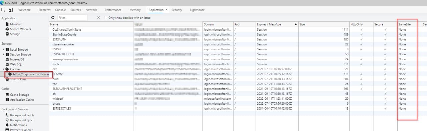Select the ESTSAUTHLIGHT cookie row
This screenshot has height=131, width=427.
[238, 54]
